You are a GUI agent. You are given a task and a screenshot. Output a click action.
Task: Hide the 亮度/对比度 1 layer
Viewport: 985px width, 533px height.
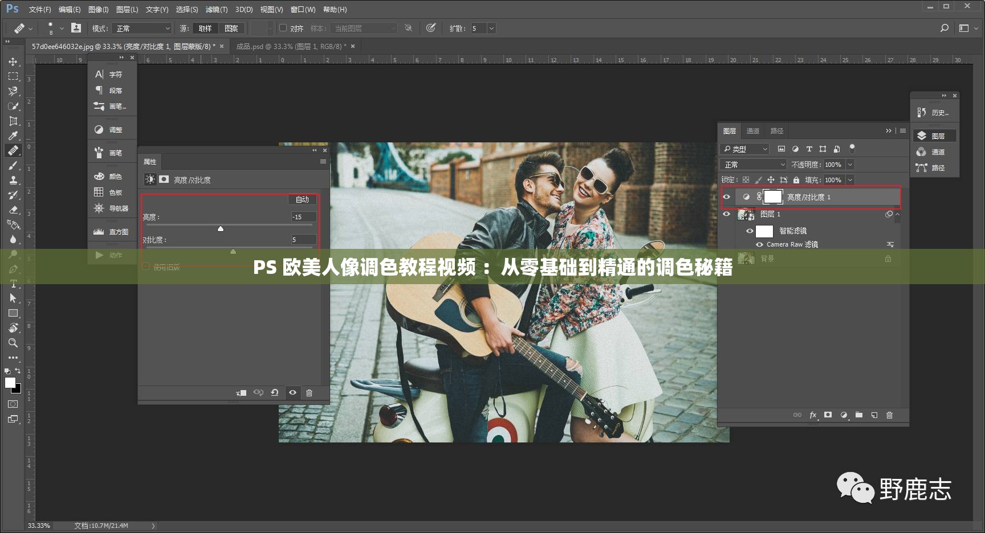[x=726, y=197]
